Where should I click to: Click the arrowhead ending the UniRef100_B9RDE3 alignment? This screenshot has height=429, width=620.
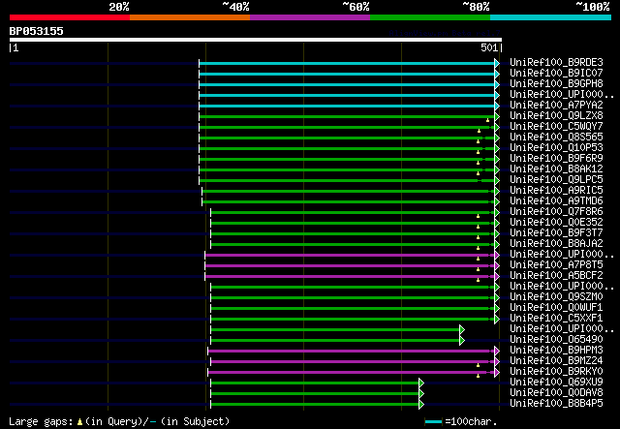[x=497, y=63]
